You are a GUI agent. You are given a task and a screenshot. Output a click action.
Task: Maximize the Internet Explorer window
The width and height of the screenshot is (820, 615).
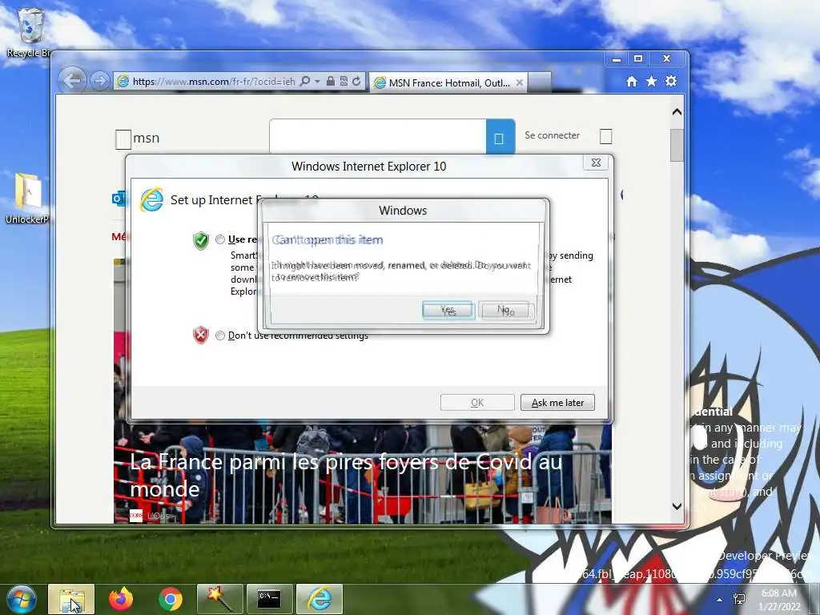[x=638, y=59]
